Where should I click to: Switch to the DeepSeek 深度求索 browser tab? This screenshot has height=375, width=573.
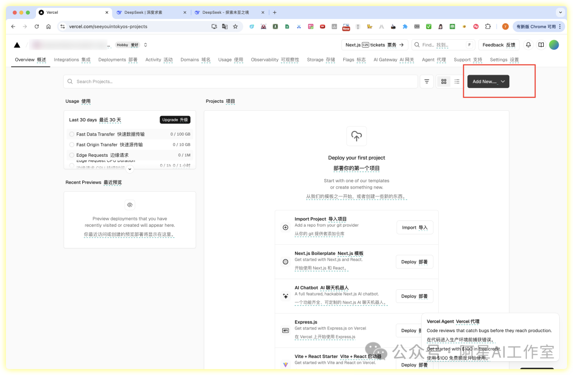151,12
